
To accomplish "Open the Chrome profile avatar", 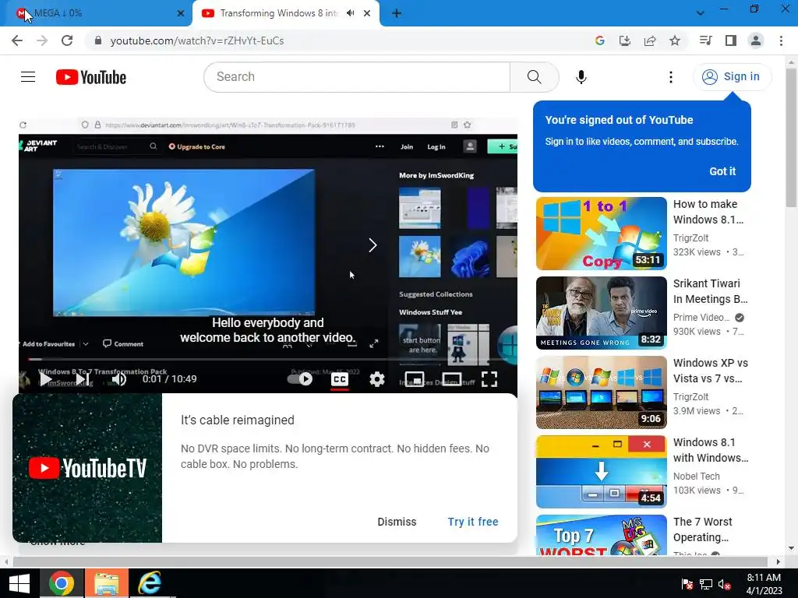I will 756,40.
